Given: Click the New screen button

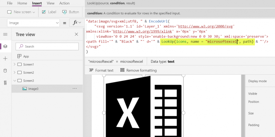Looking at the screenshot, I should tap(21, 12).
